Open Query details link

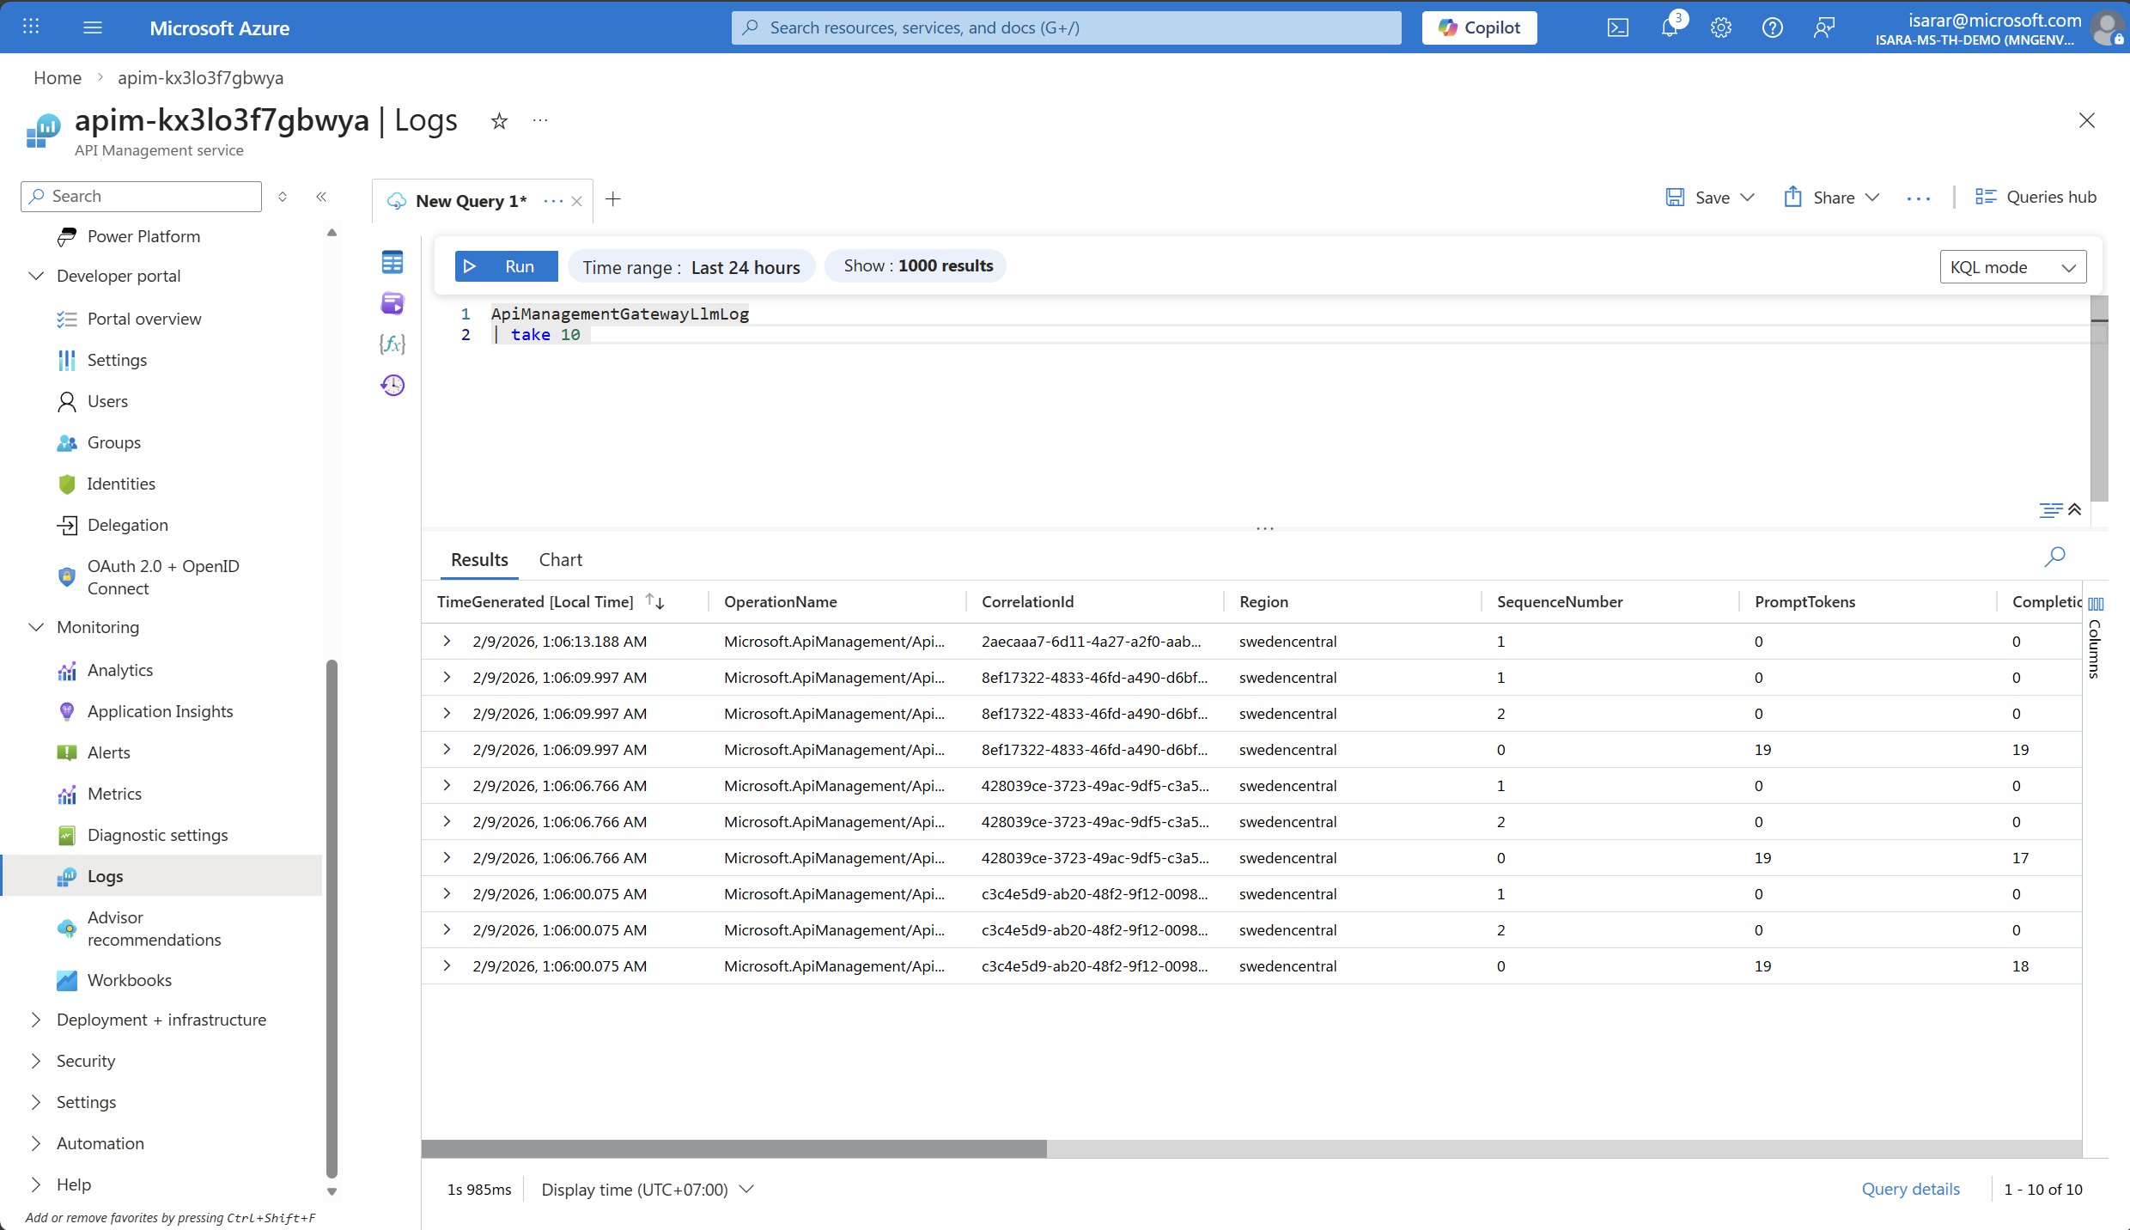1910,1189
